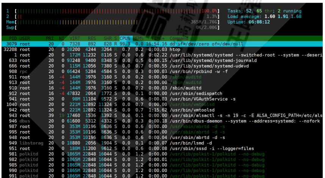Select the systemd-journald process row
The image size is (325, 178).
tap(162, 60)
